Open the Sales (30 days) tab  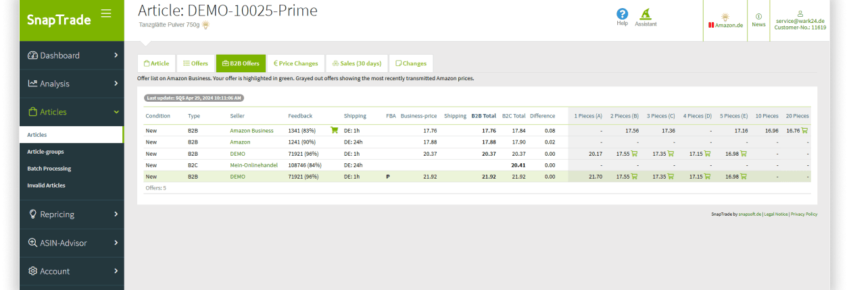[x=357, y=63]
